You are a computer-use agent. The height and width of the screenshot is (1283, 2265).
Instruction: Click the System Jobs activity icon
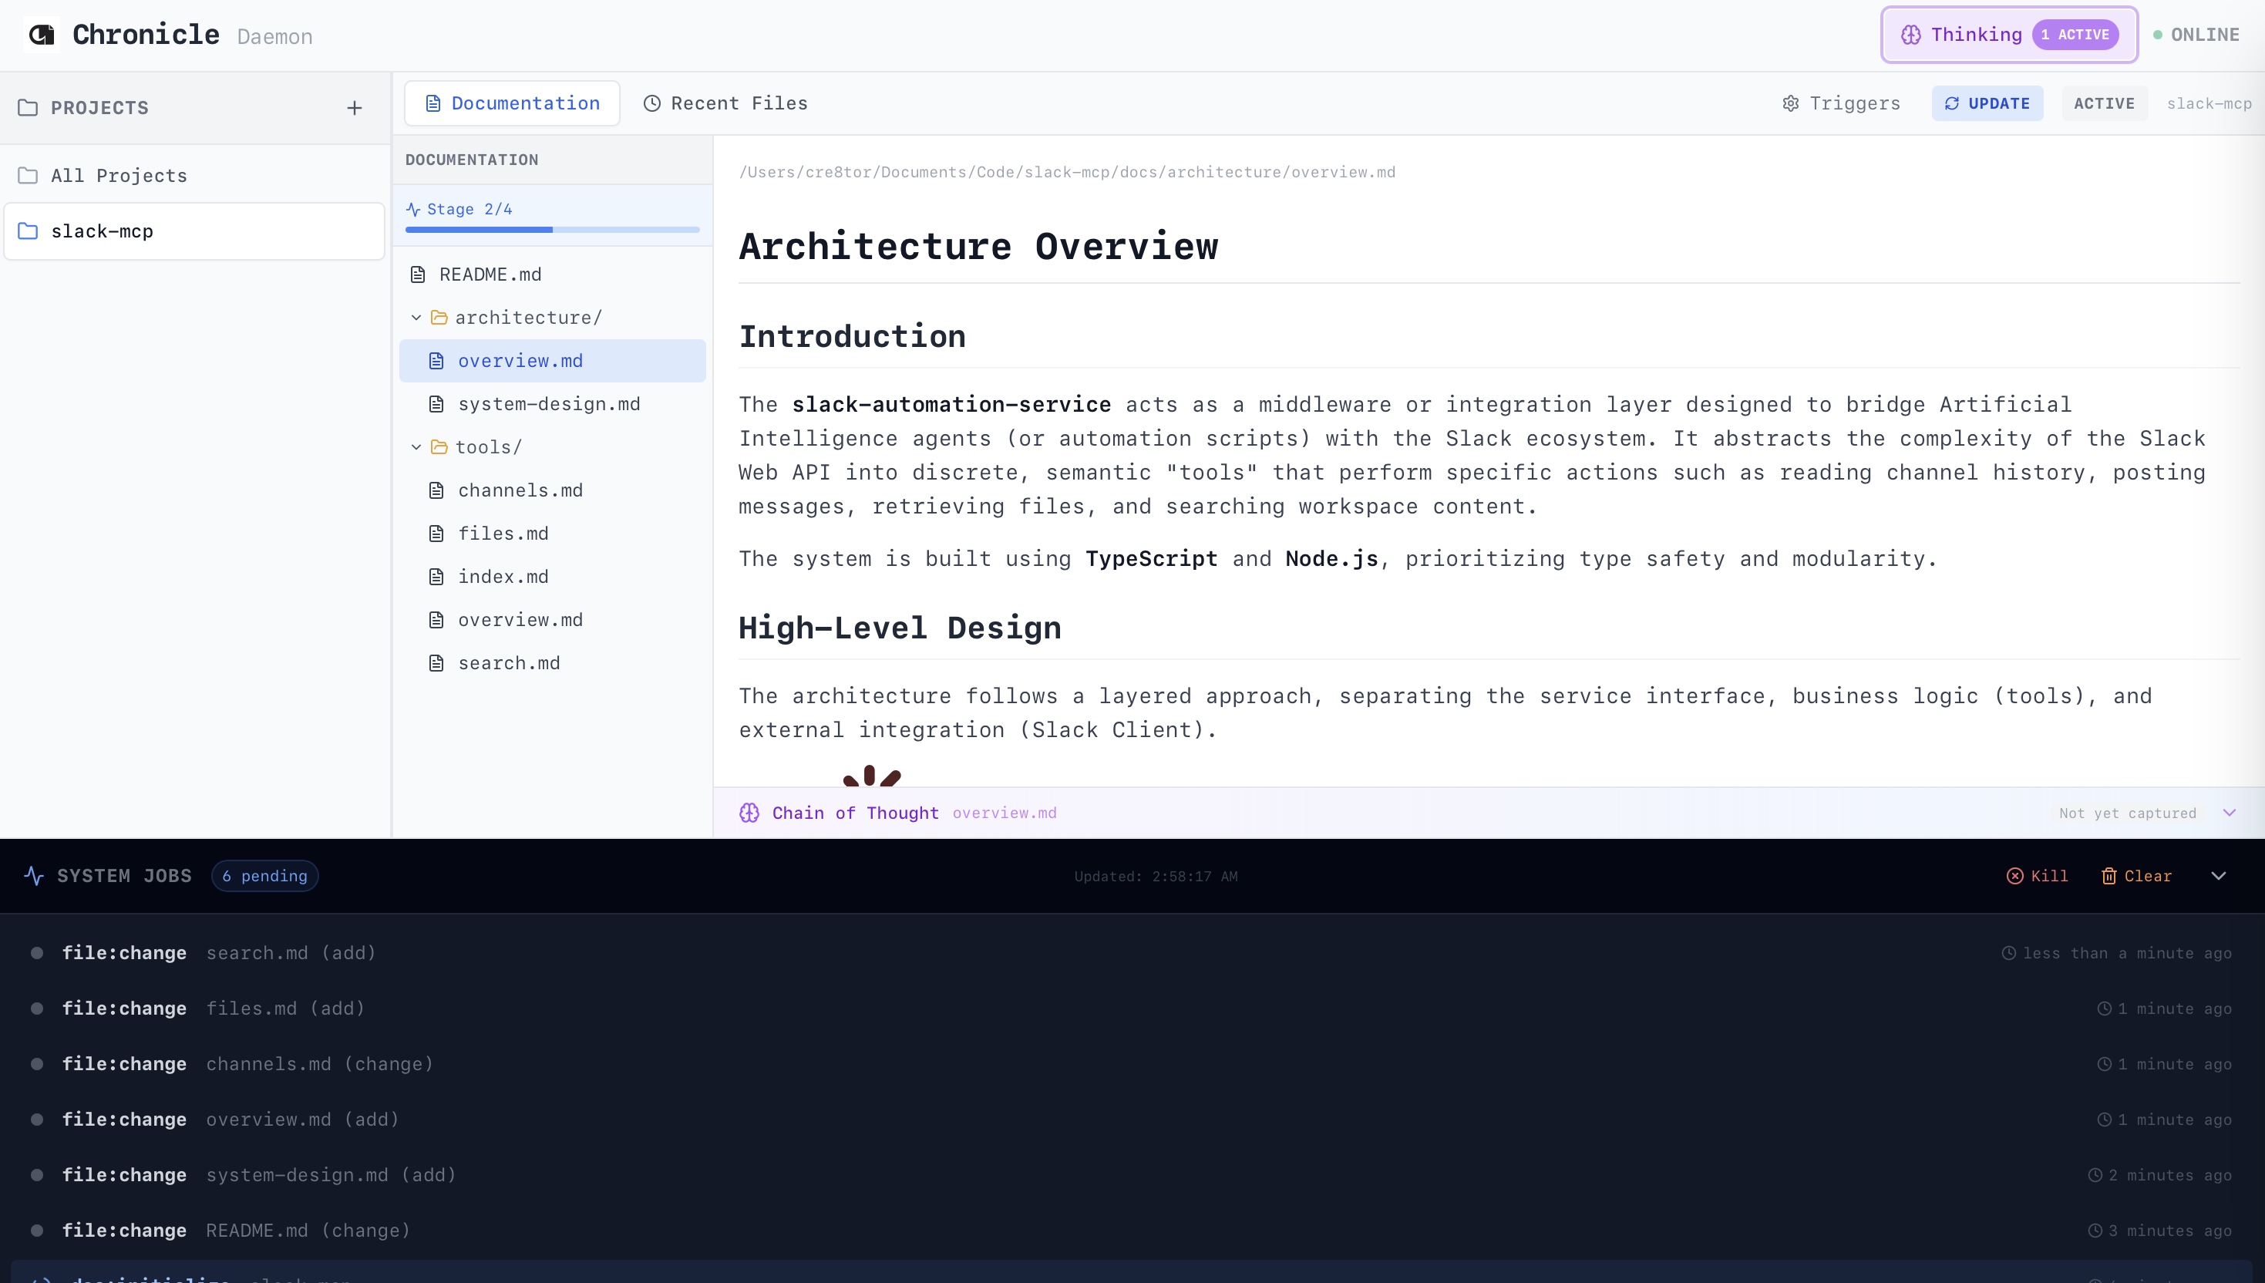pos(33,876)
